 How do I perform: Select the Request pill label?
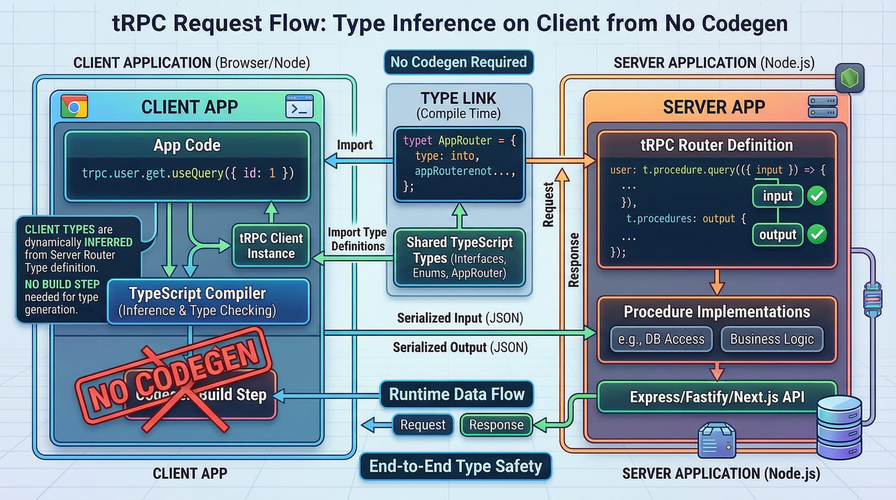pos(422,425)
